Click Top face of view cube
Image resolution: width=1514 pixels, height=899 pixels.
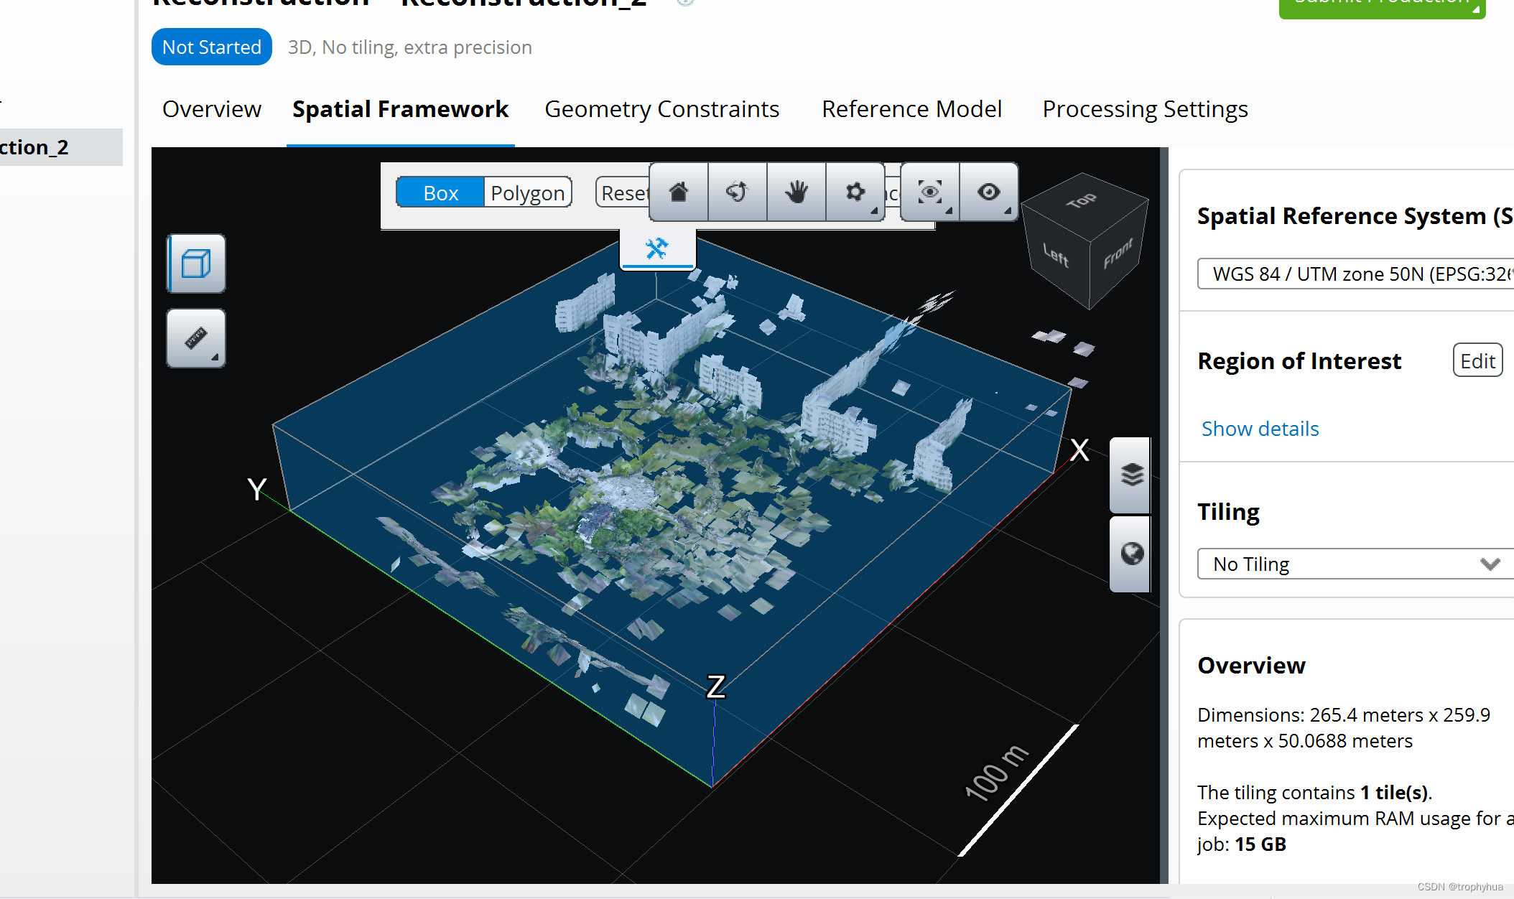point(1082,201)
